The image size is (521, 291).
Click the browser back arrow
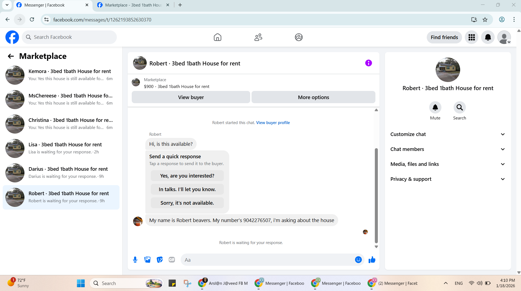tap(7, 20)
